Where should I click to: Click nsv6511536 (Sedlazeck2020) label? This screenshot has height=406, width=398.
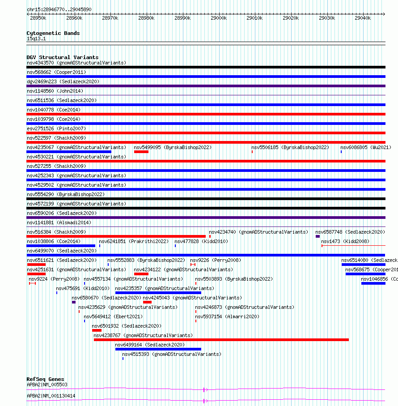click(62, 100)
